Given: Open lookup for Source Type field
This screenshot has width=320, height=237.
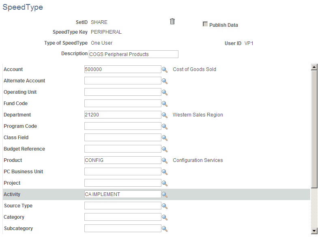Looking at the screenshot, I should pyautogui.click(x=165, y=206).
